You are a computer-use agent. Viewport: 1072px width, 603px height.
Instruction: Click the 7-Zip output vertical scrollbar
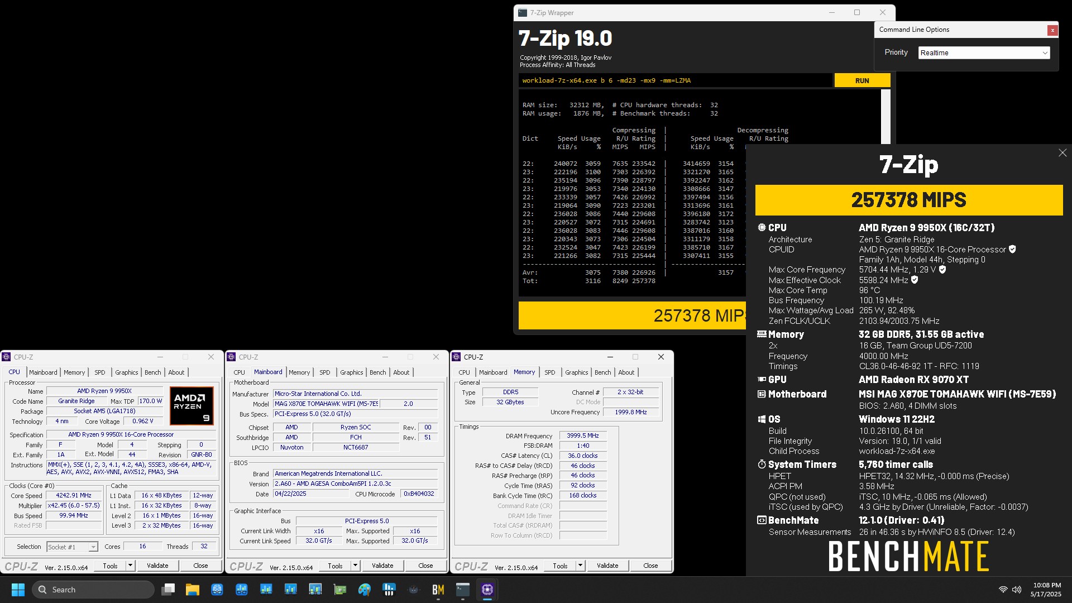click(886, 117)
